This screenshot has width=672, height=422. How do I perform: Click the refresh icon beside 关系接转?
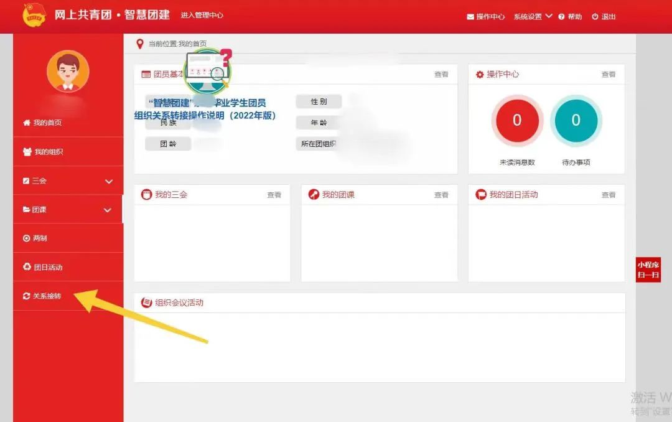tap(27, 296)
